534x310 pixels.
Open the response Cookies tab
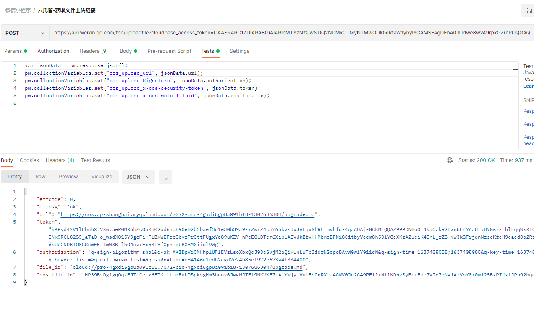(x=29, y=160)
